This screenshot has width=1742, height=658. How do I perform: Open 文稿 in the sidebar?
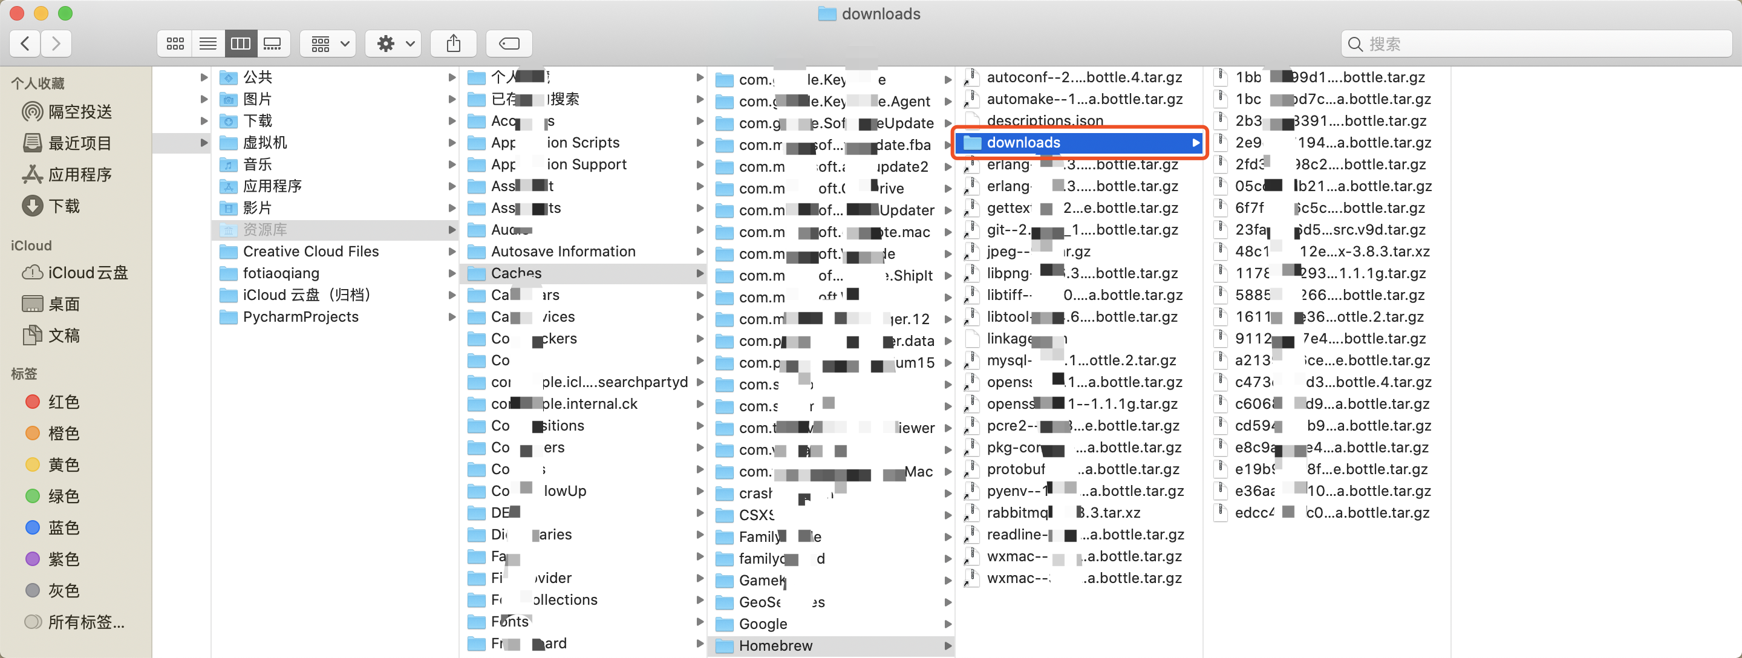pos(51,336)
